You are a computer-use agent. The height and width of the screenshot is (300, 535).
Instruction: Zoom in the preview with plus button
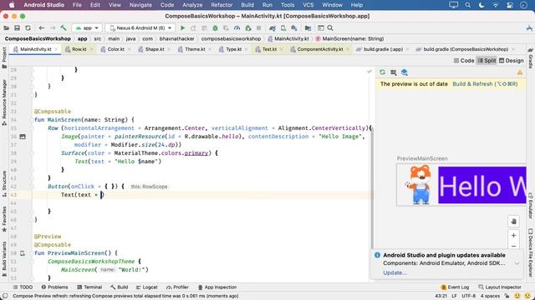(513, 235)
